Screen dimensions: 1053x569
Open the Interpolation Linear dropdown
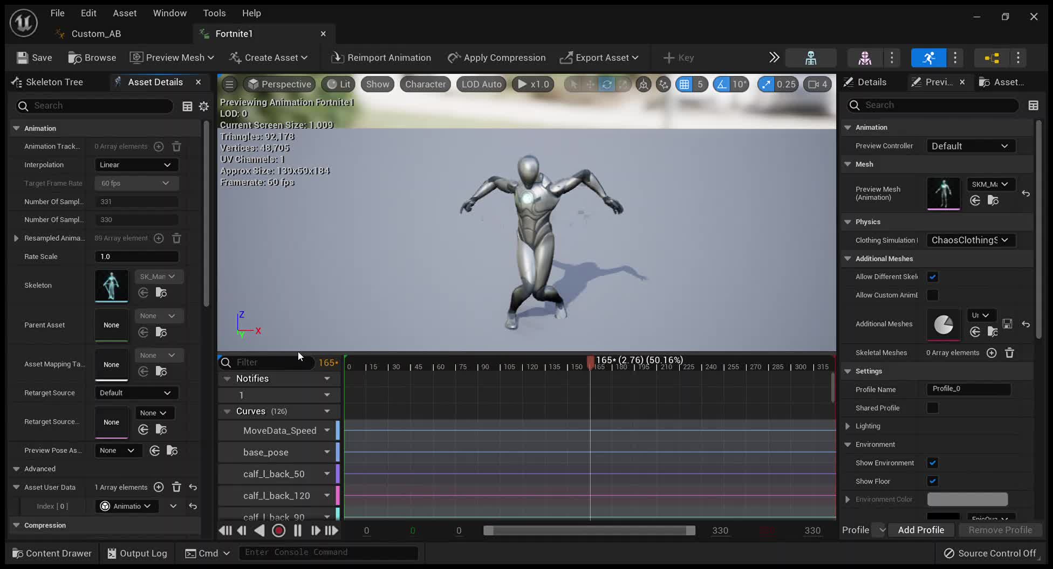click(x=136, y=165)
